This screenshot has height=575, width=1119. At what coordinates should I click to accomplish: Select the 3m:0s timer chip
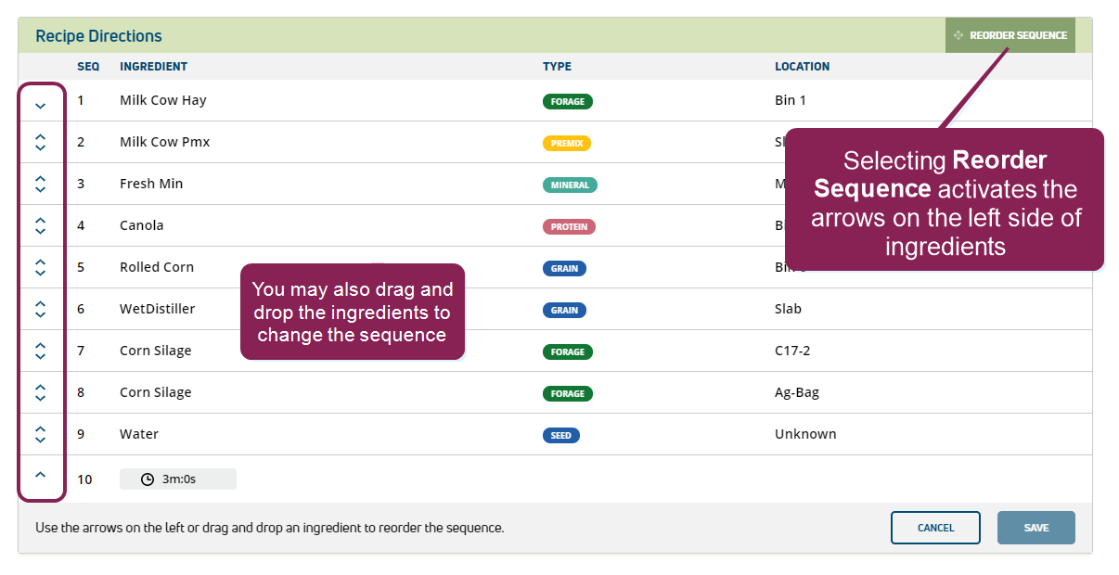178,479
